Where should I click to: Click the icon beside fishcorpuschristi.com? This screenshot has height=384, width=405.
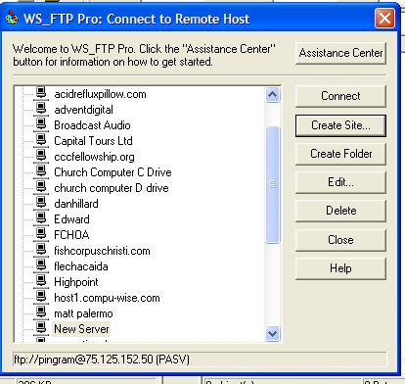pos(41,250)
